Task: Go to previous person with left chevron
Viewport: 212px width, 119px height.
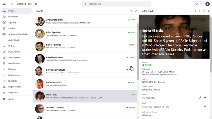Action: pos(195,11)
